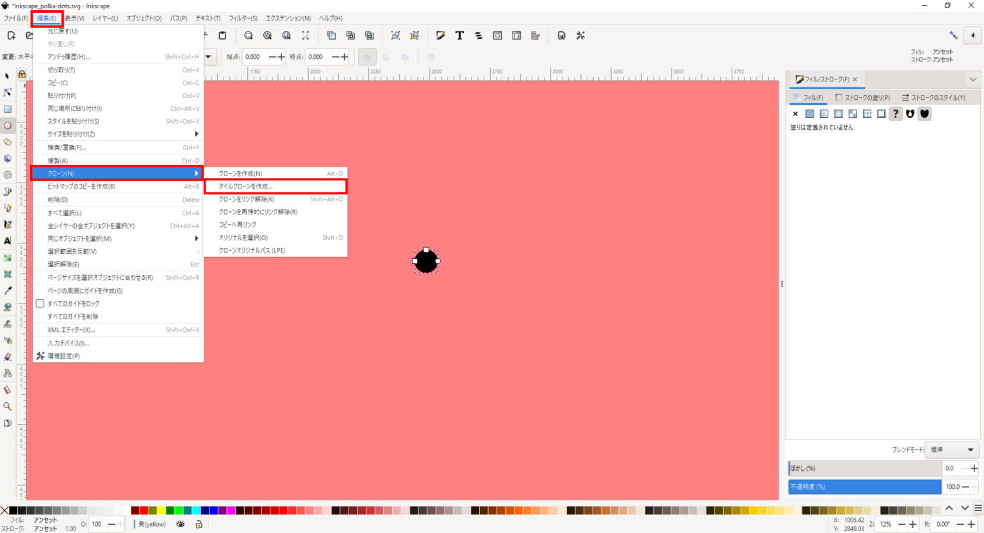Image resolution: width=984 pixels, height=533 pixels.
Task: Pick a red swatch from the palette
Action: (144, 509)
